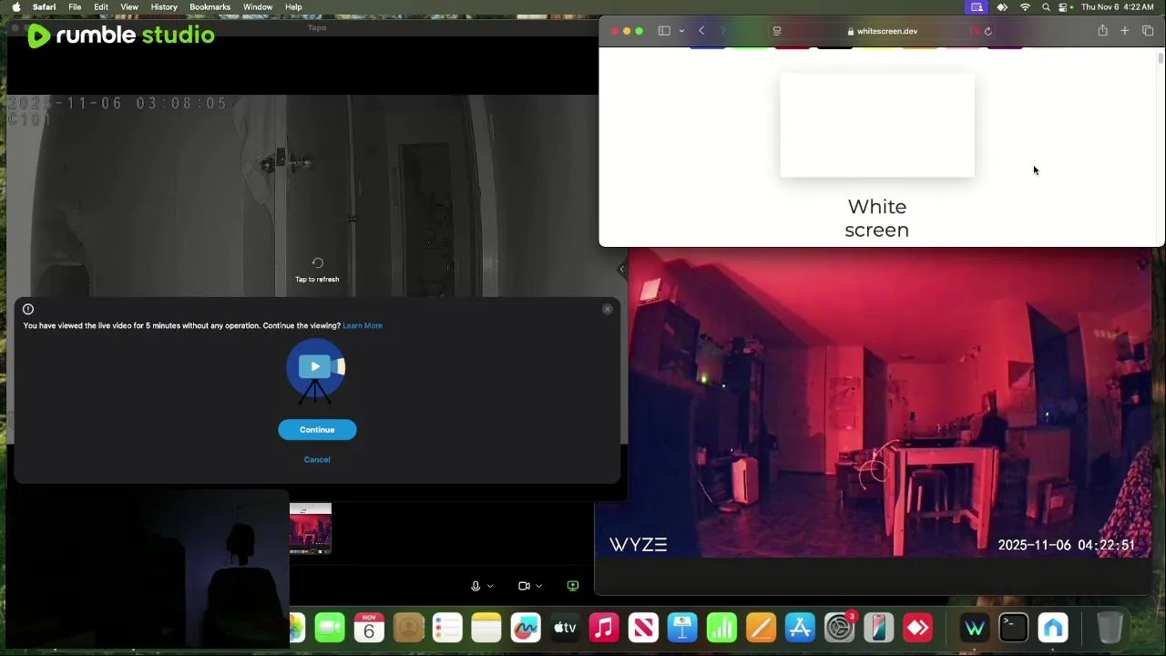Image resolution: width=1166 pixels, height=656 pixels.
Task: Expand the camera options chevron
Action: point(538,586)
